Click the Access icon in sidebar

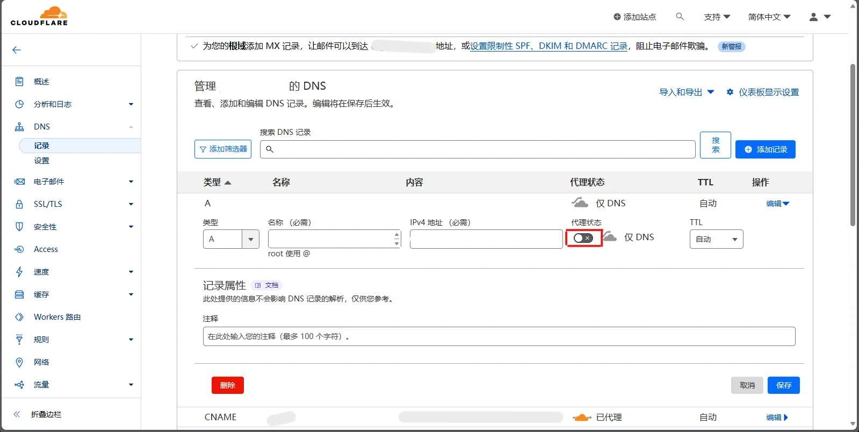pyautogui.click(x=19, y=249)
